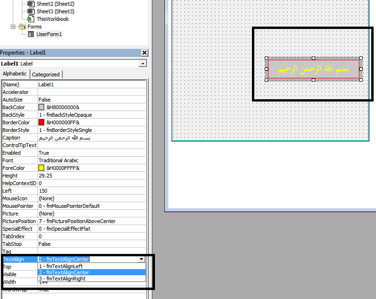Open the TextAlign dropdown arrow
This screenshot has height=299, width=376.
(141, 259)
